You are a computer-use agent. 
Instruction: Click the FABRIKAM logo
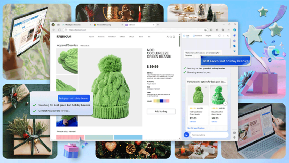[x=64, y=37]
